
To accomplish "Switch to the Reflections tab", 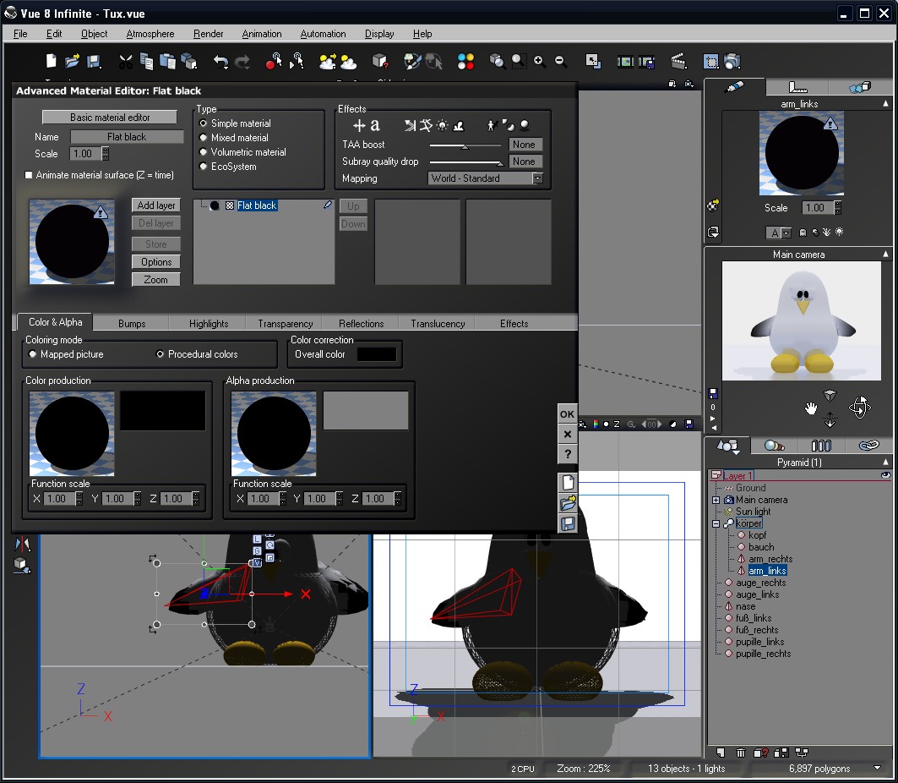I will [x=361, y=324].
